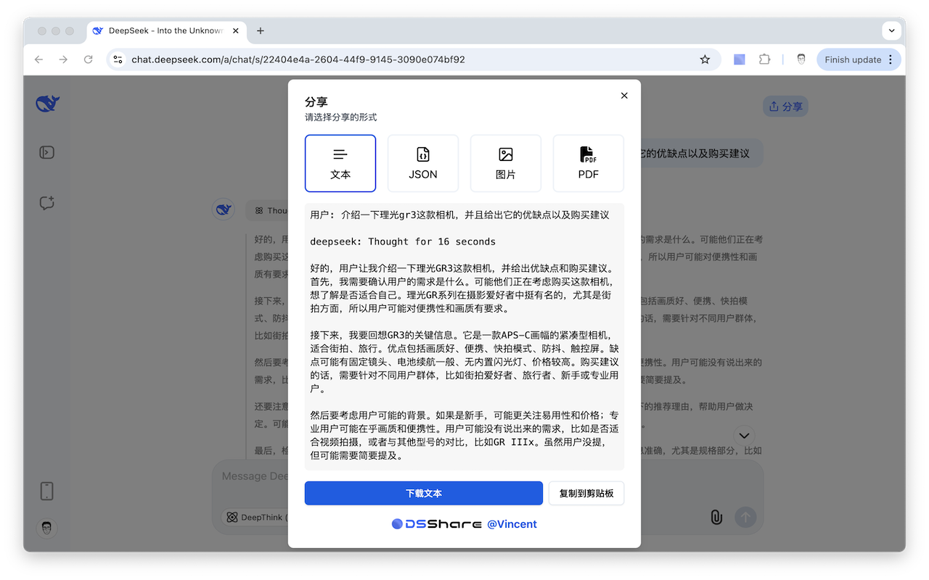The height and width of the screenshot is (580, 929).
Task: Click the paperclip attachment icon
Action: (x=717, y=517)
